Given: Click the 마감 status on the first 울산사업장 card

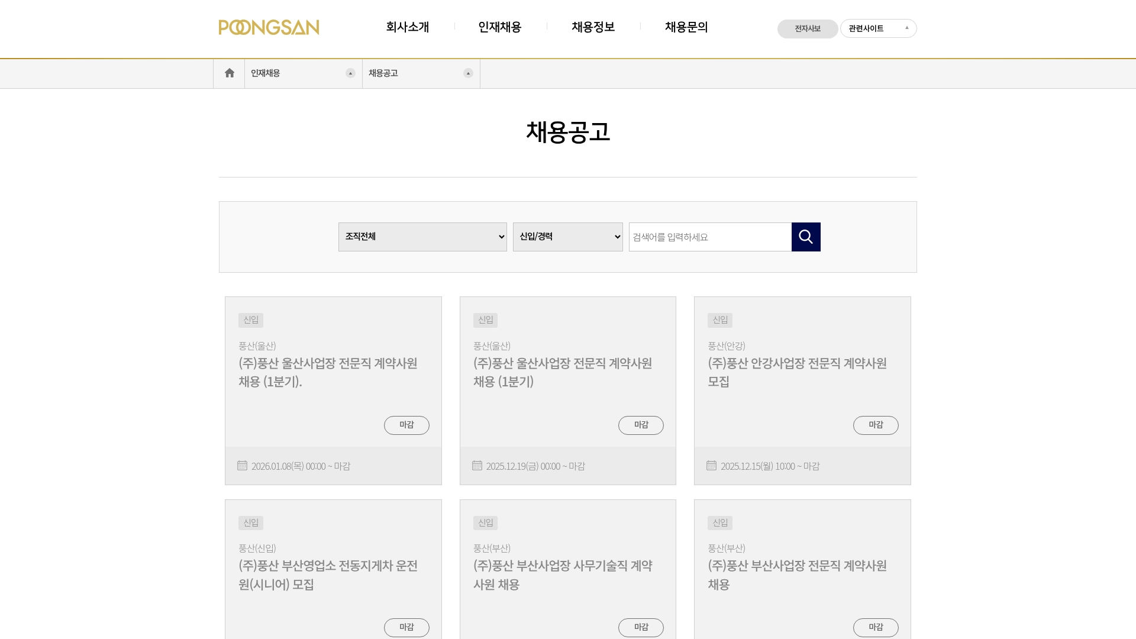Looking at the screenshot, I should [x=406, y=425].
